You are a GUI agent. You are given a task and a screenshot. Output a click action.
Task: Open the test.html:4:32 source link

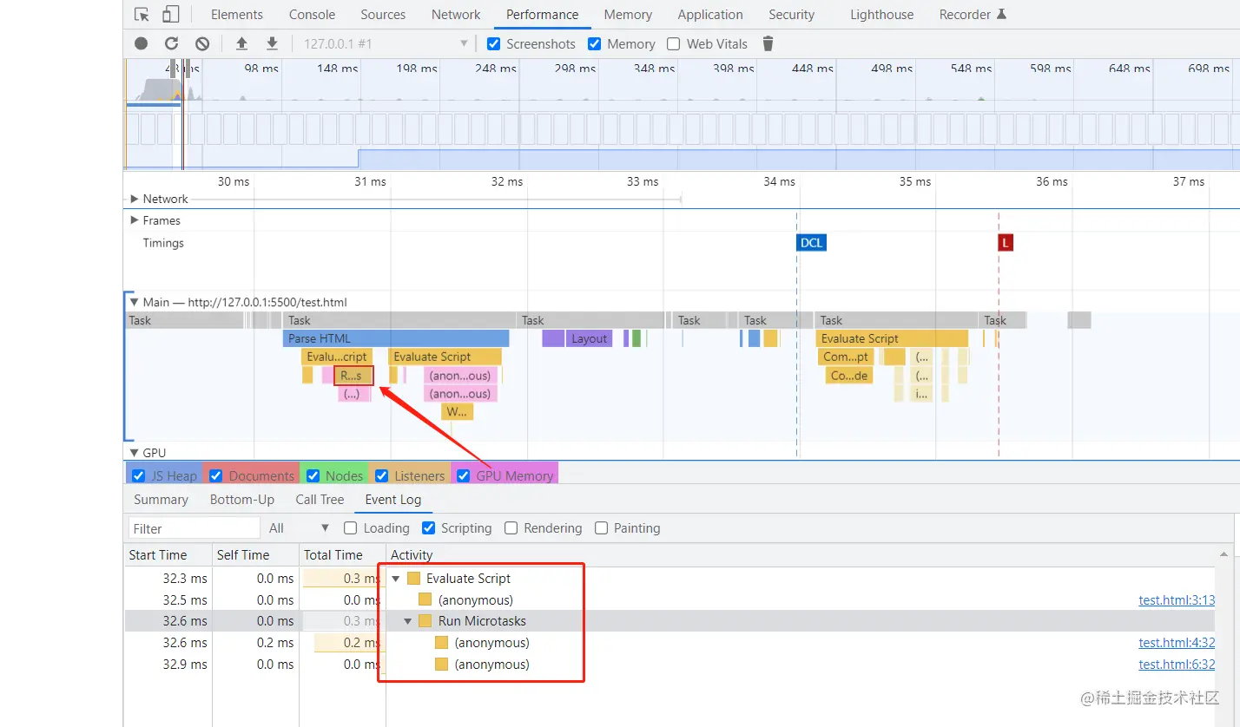click(1177, 643)
